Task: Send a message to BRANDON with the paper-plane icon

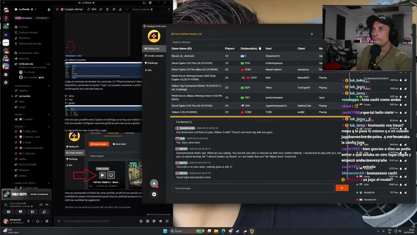Action: pos(405,193)
